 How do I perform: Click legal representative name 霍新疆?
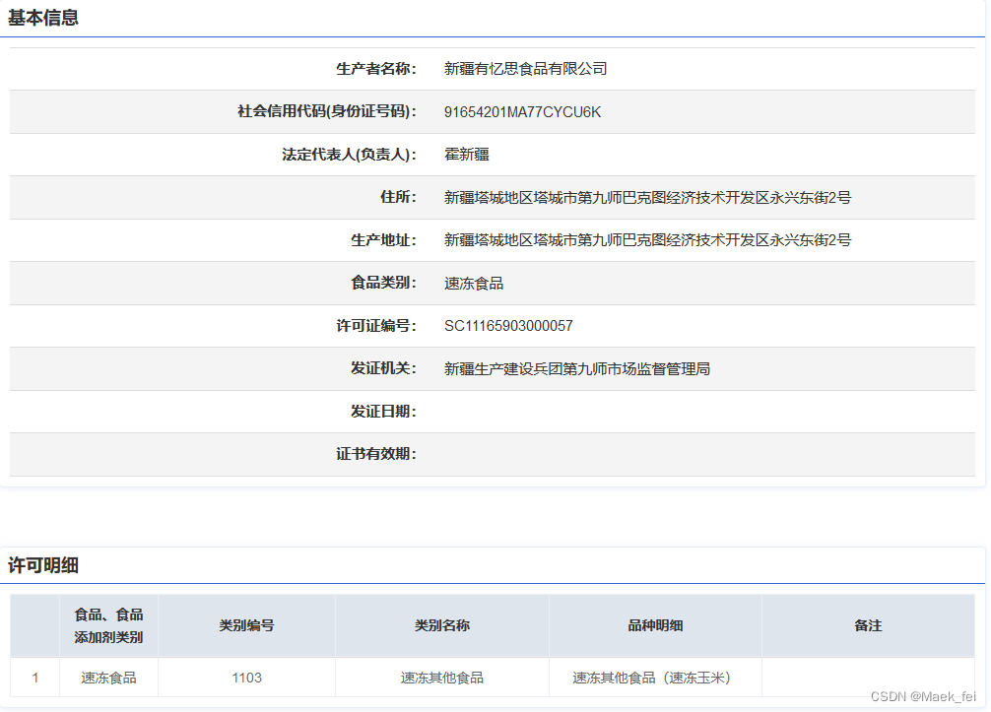(466, 155)
